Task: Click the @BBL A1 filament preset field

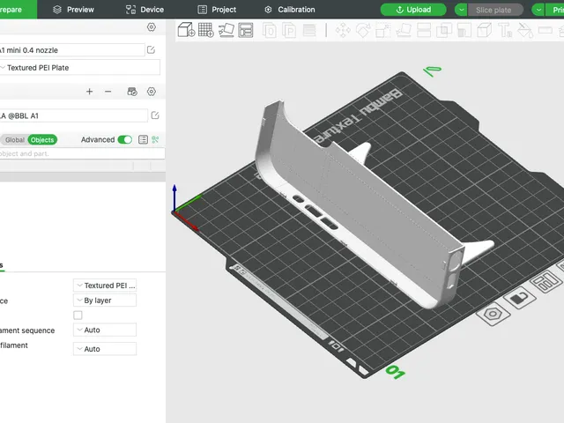Action: pyautogui.click(x=73, y=115)
